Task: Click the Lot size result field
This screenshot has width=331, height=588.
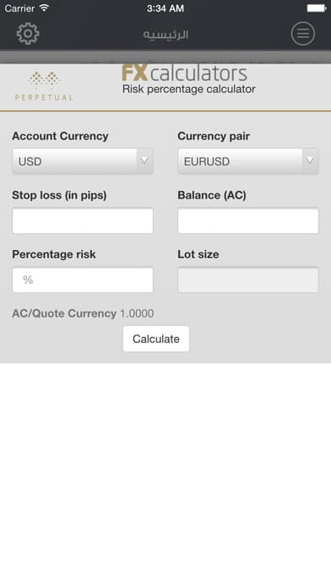Action: tap(248, 280)
